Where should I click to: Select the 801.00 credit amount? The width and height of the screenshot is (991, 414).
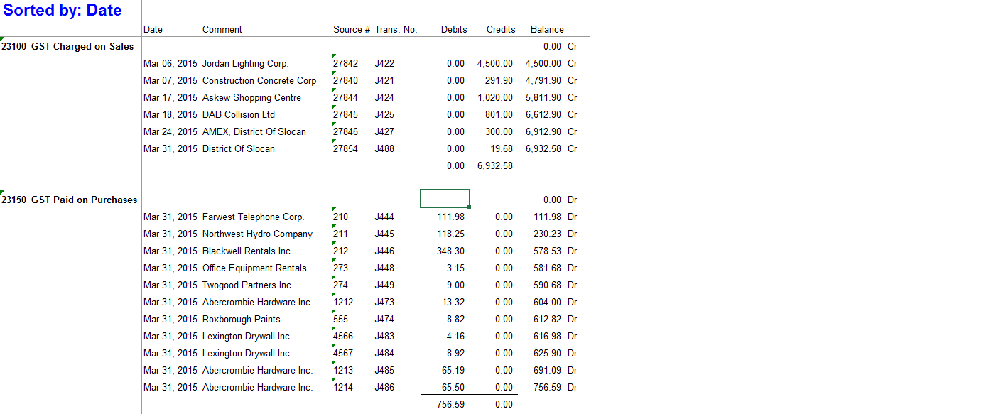click(499, 114)
